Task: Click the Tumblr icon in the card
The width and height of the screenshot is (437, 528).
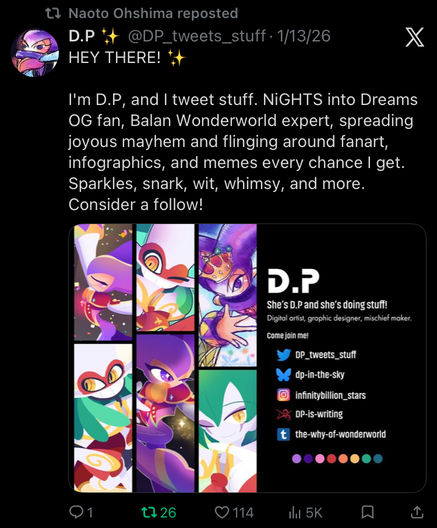Action: pos(284,435)
